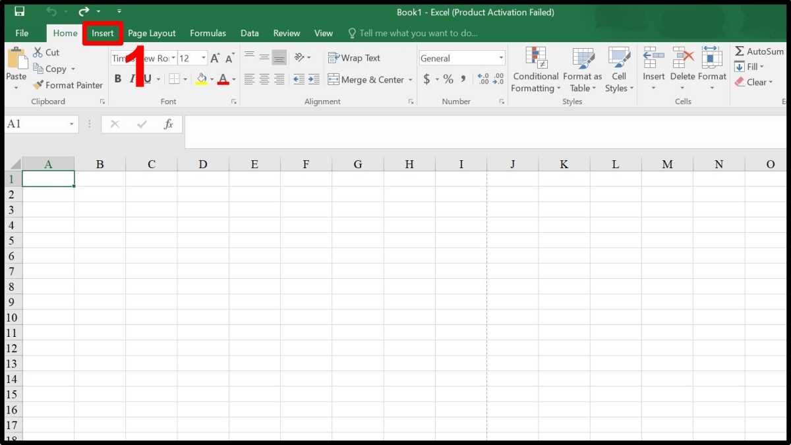791x445 pixels.
Task: Apply bold formatting with the B icon
Action: [x=117, y=78]
